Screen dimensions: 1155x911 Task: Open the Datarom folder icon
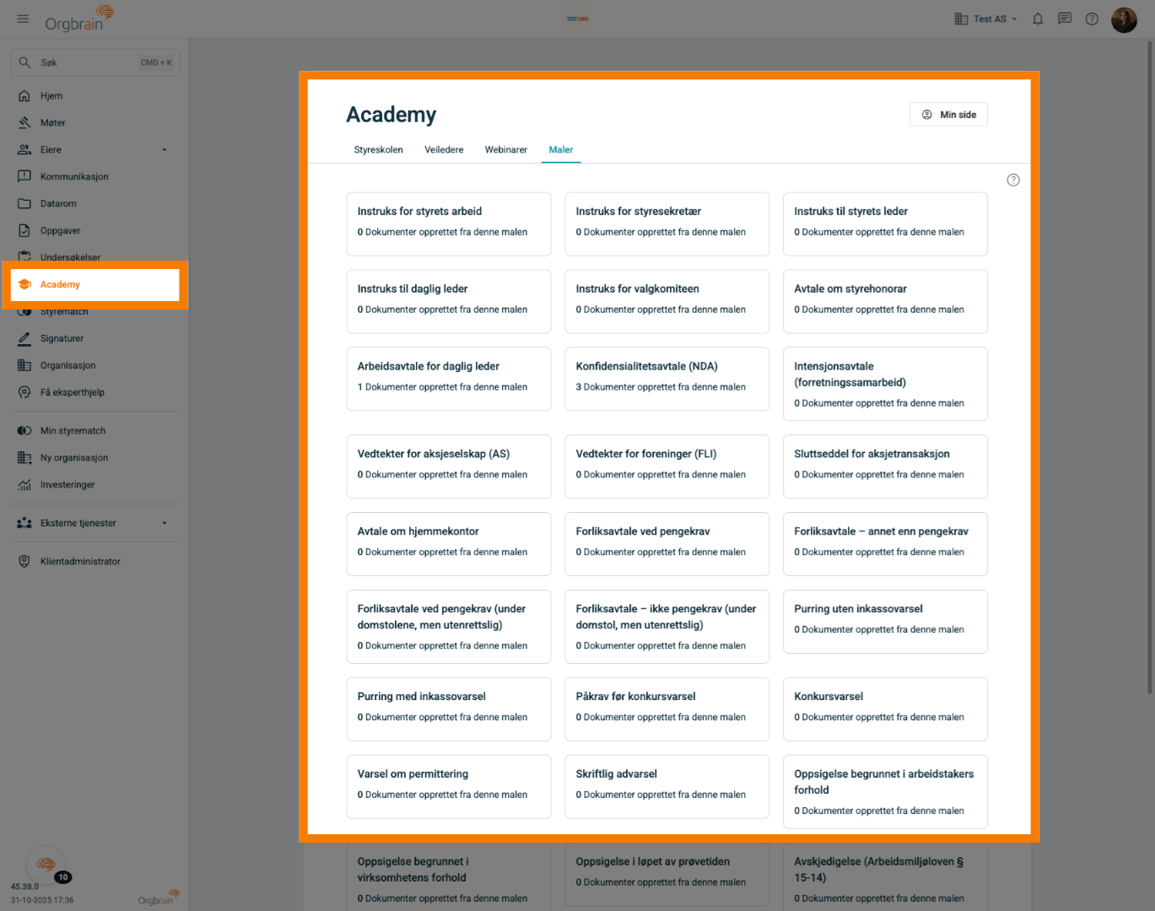[x=24, y=204]
